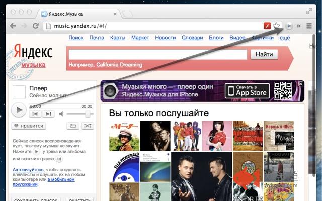This screenshot has width=322, height=201.
Task: Click the speaker icon in the banner
Action: 110,91
